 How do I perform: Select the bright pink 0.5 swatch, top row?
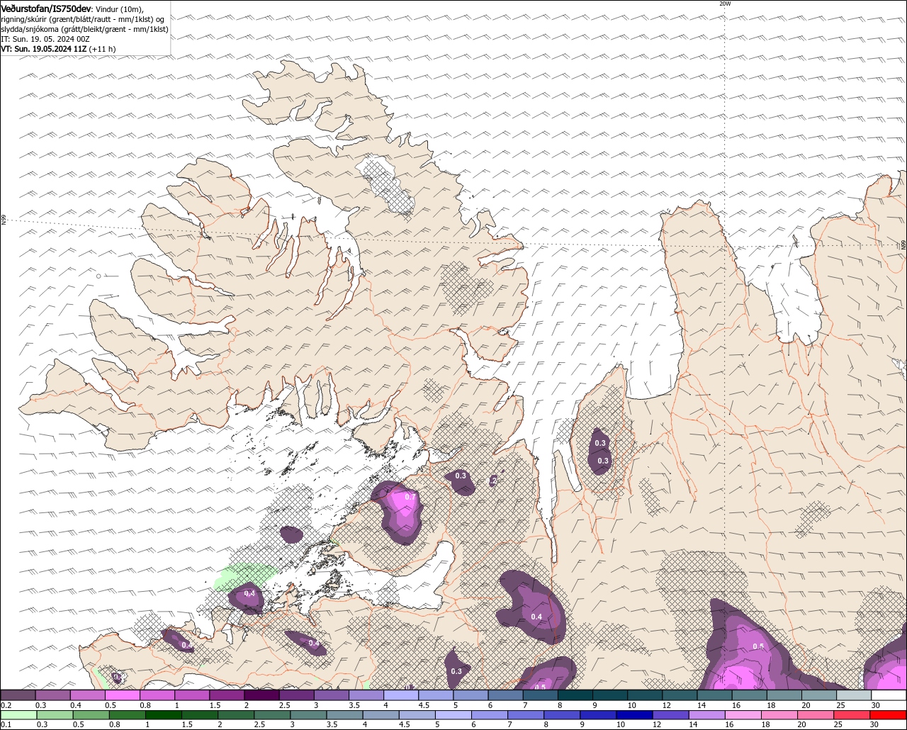coord(122,695)
